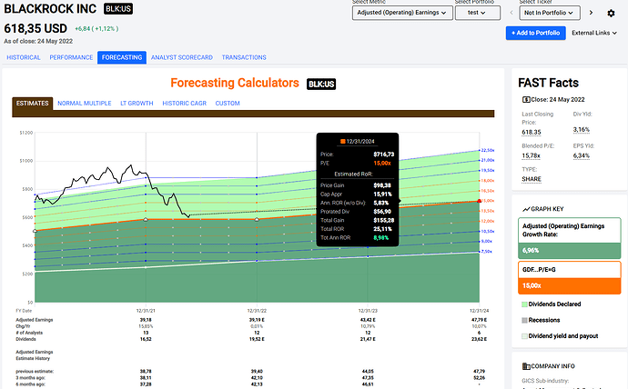Open the Analyst Scorecard tab
628x389 pixels.
[x=182, y=57]
